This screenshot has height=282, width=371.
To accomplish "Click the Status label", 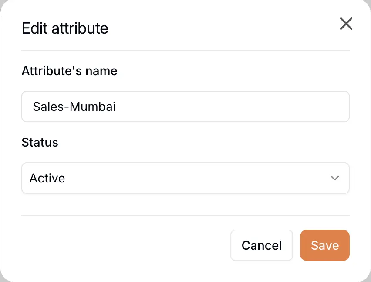I will point(40,142).
